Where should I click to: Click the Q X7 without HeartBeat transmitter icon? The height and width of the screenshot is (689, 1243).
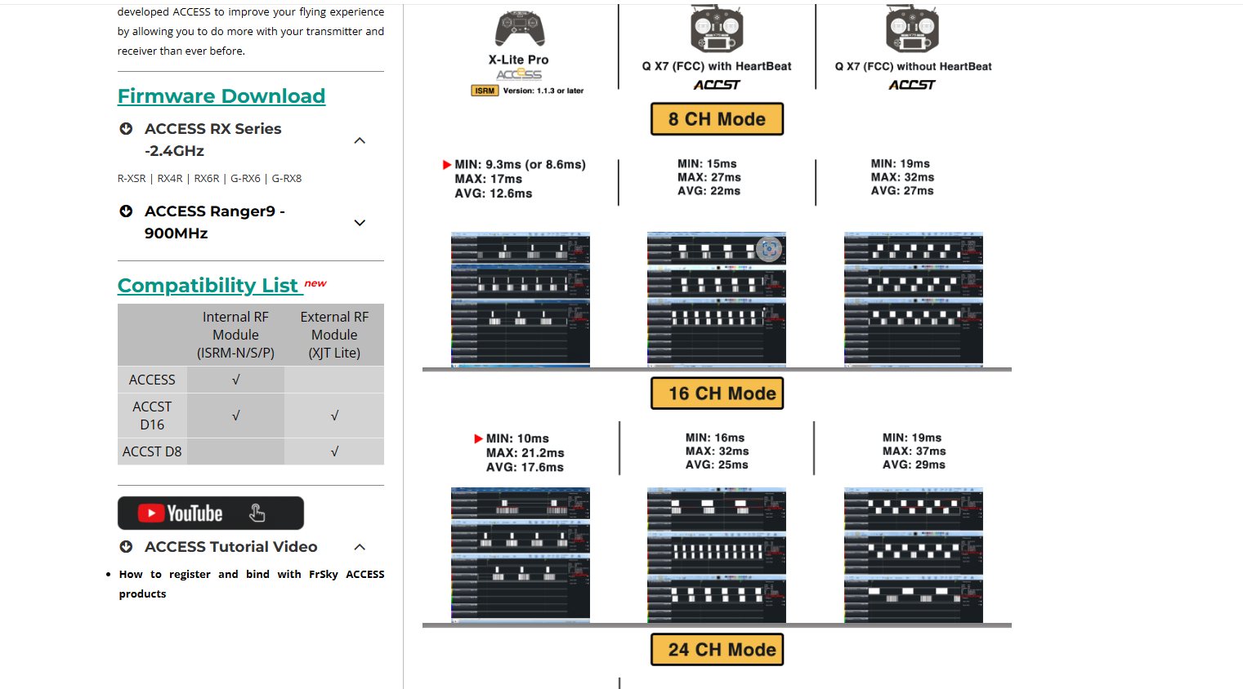point(912,29)
